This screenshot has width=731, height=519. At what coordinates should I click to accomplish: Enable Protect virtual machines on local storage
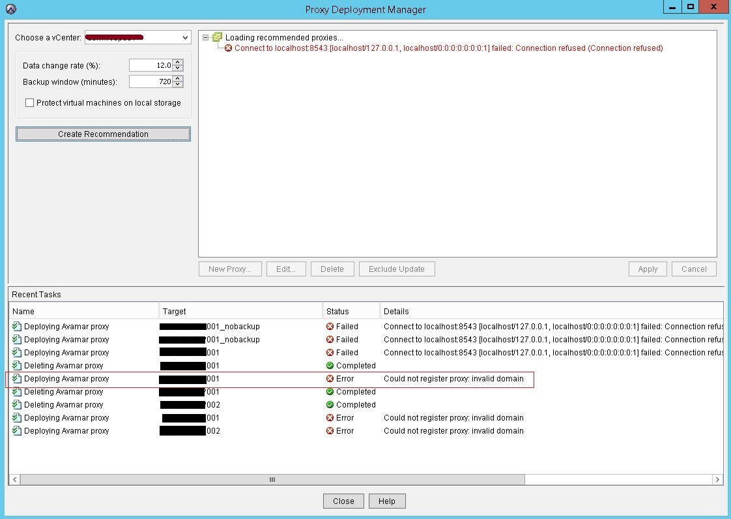[29, 102]
